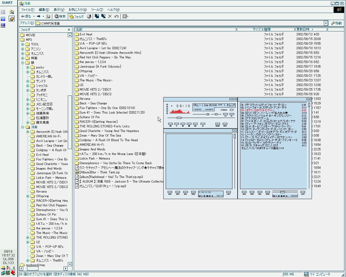Expand the Offspring folder in the tree
The image size is (346, 277).
click(x=28, y=196)
